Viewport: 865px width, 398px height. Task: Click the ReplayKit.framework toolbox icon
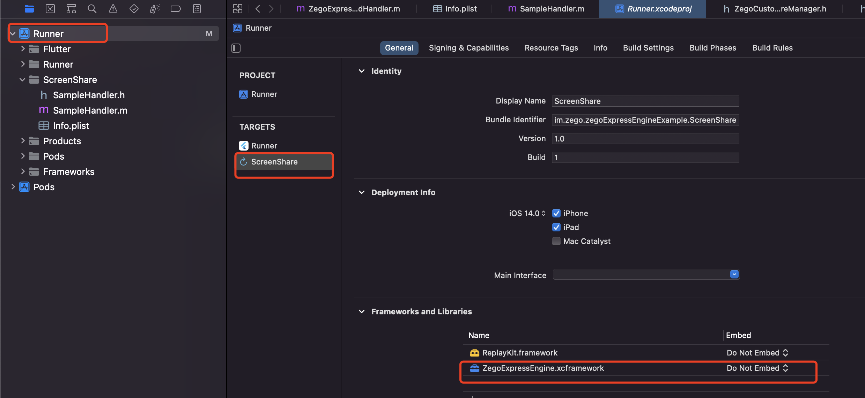pyautogui.click(x=474, y=353)
